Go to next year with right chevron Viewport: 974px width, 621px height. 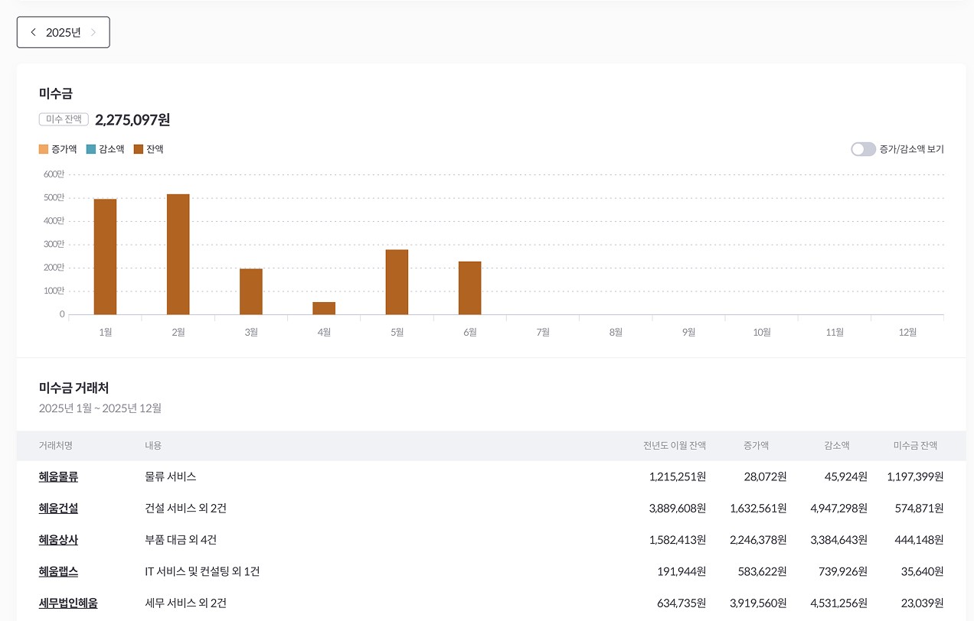pyautogui.click(x=93, y=32)
